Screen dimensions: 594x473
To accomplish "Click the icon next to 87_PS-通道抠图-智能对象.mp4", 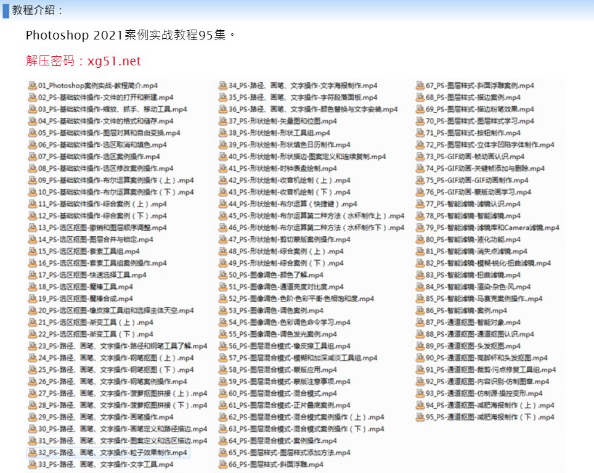I will point(420,322).
